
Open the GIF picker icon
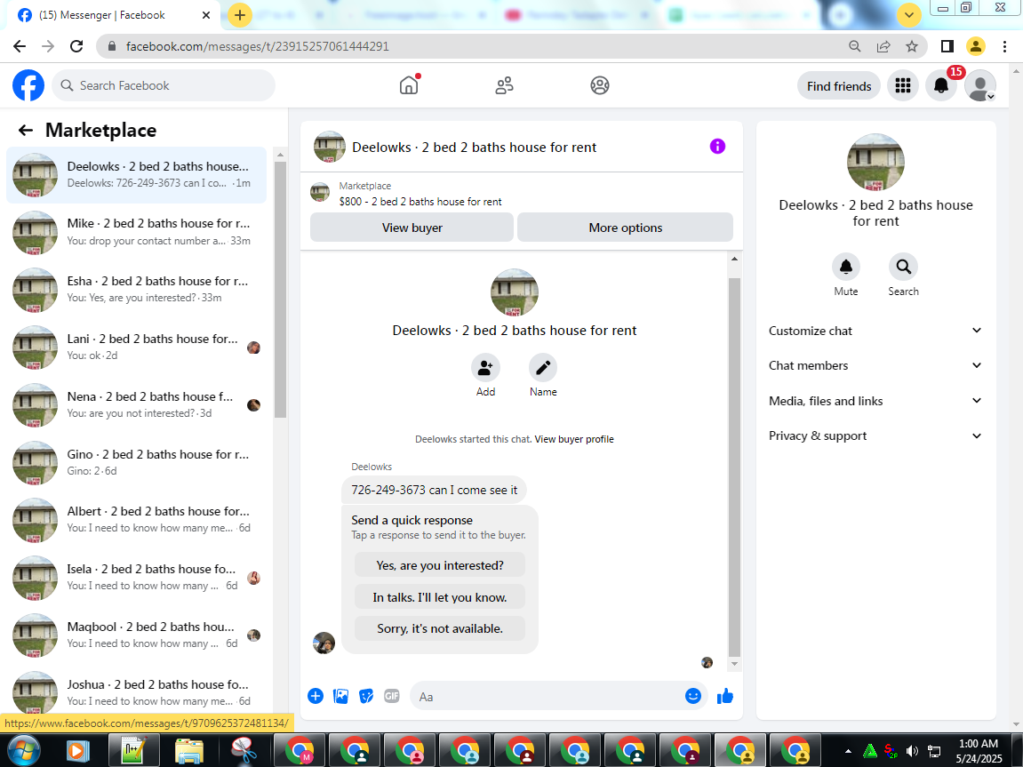391,696
